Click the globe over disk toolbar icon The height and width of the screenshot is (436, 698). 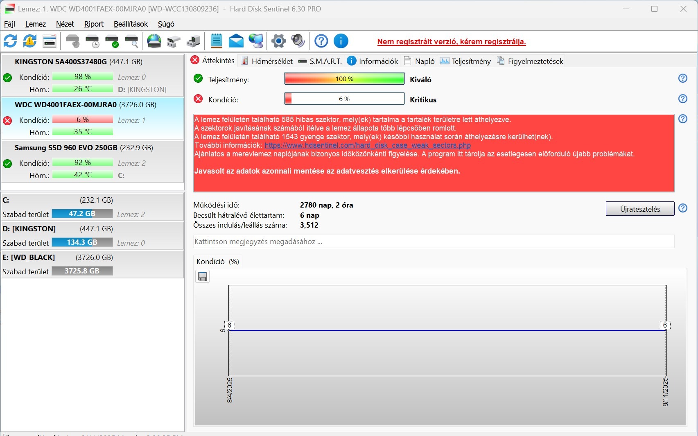[154, 41]
